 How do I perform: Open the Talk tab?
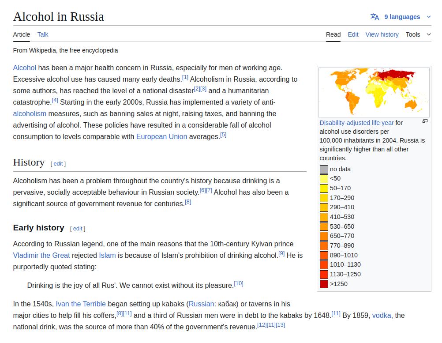click(x=43, y=34)
